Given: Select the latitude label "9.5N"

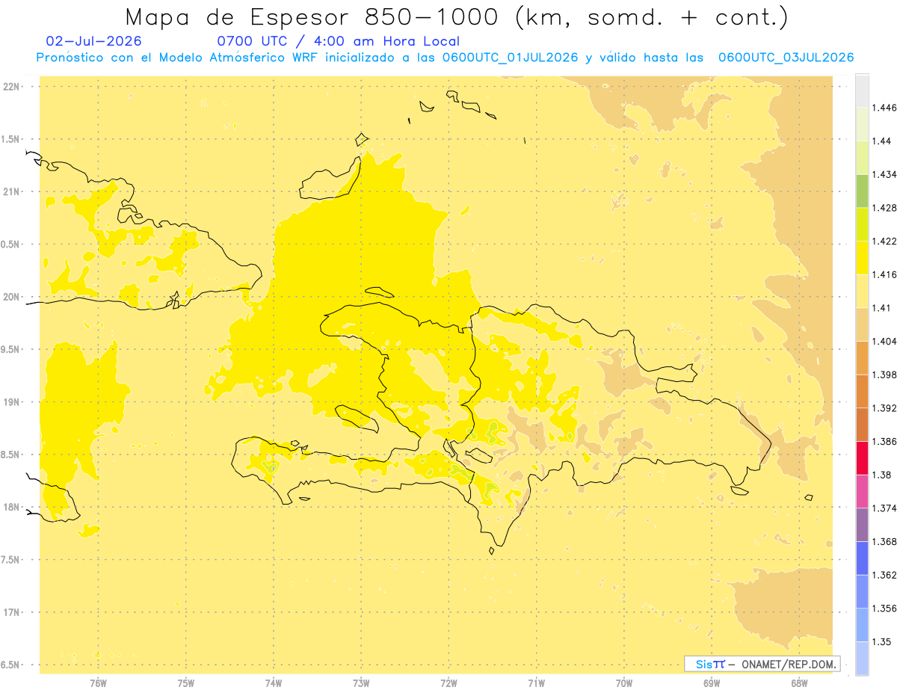Looking at the screenshot, I should (10, 350).
